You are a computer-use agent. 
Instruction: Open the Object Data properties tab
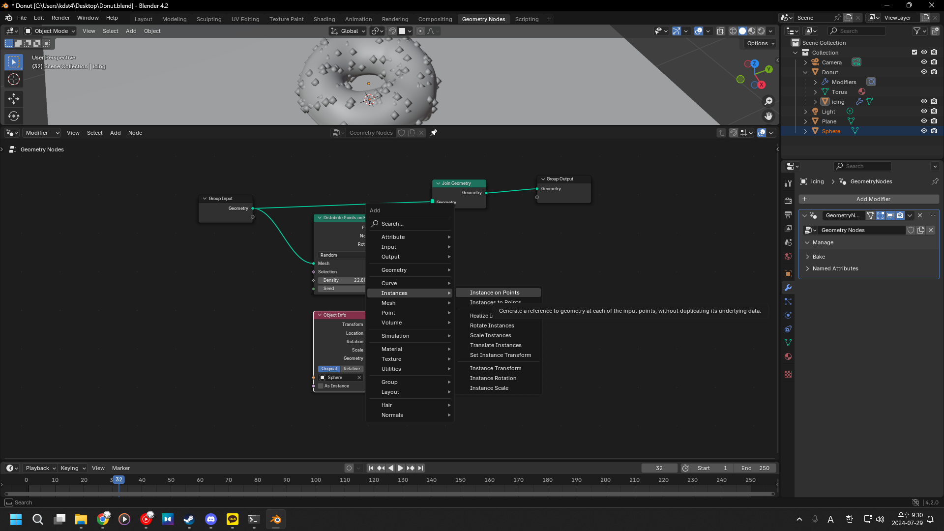point(788,343)
